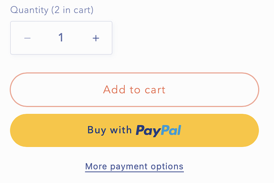Open More payment options link
The height and width of the screenshot is (183, 274).
134,166
